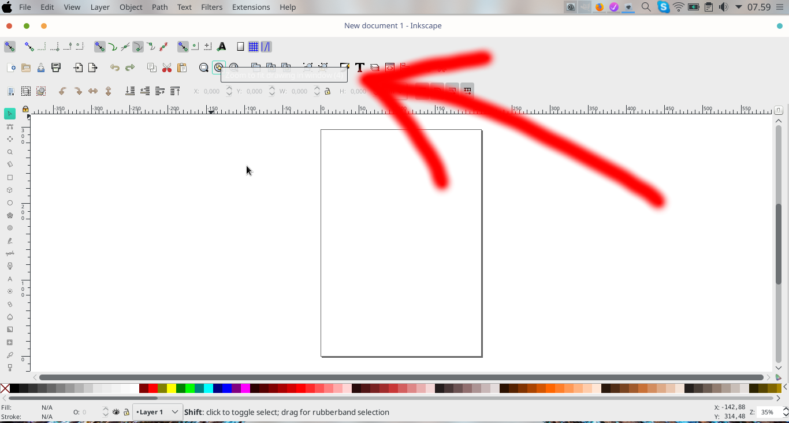
Task: Select the Text tool in the toolbox
Action: point(9,279)
